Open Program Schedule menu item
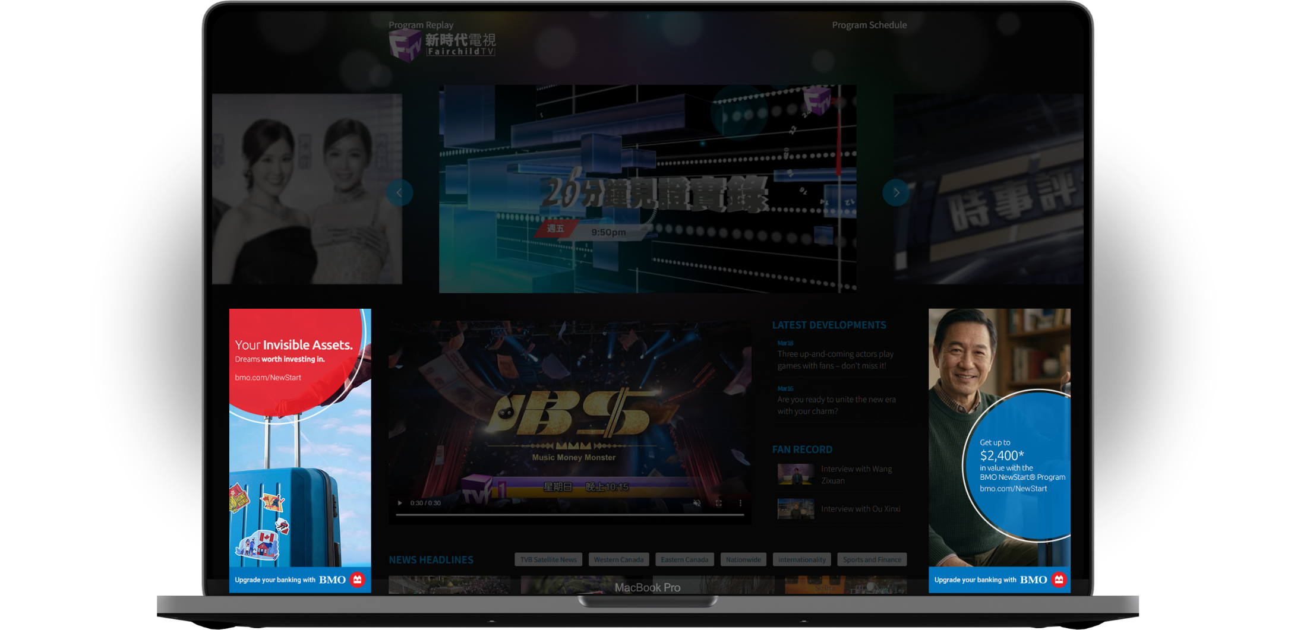 click(869, 25)
